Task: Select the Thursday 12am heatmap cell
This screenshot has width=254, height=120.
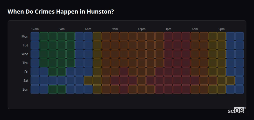Action: click(35, 63)
